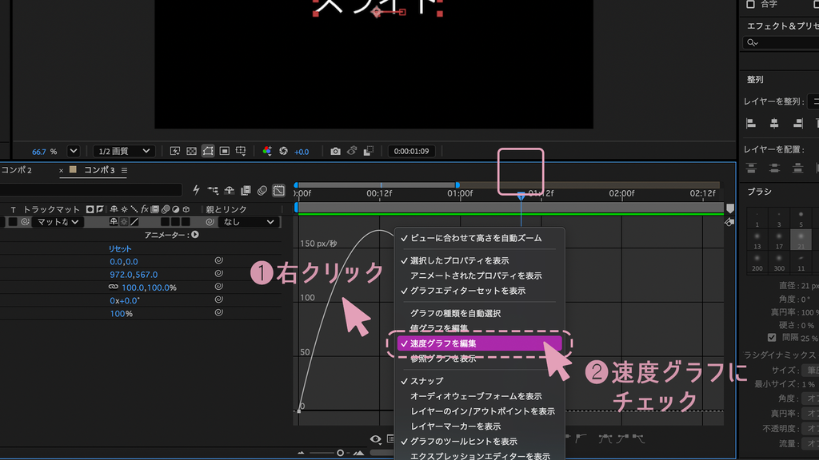Toggle the 合字 checkbox

[750, 4]
